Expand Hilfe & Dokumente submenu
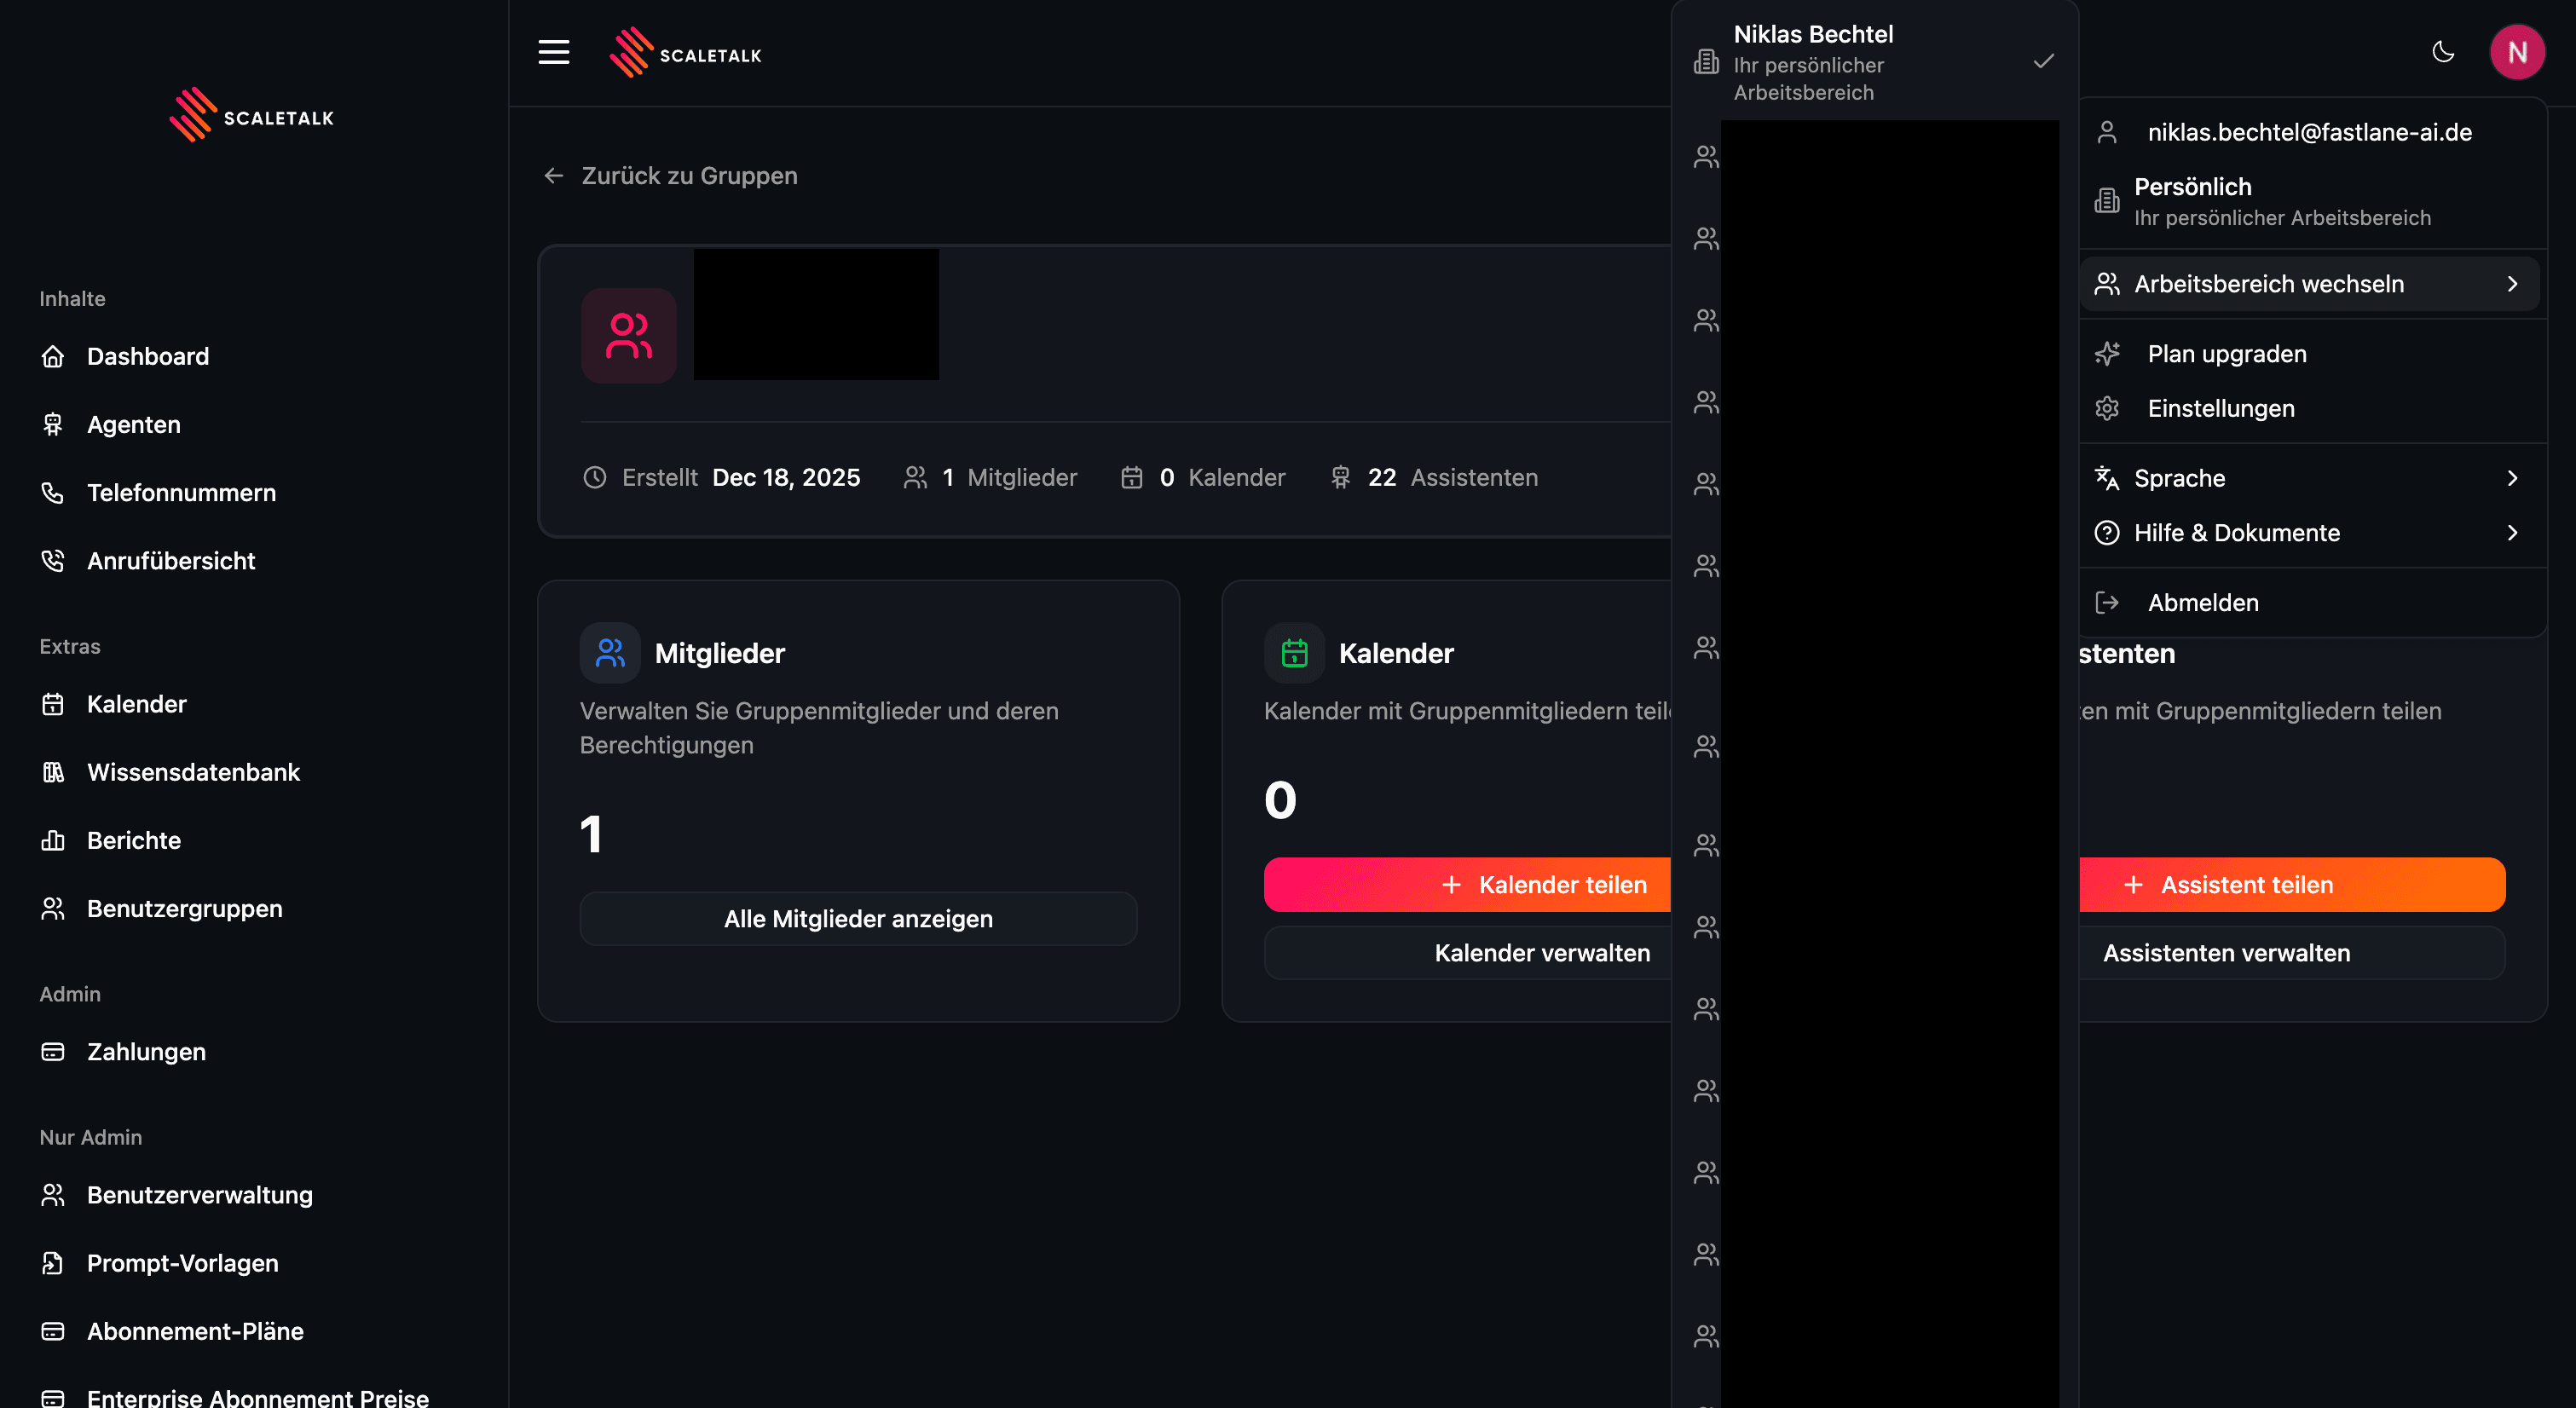The height and width of the screenshot is (1408, 2576). pyautogui.click(x=2308, y=533)
